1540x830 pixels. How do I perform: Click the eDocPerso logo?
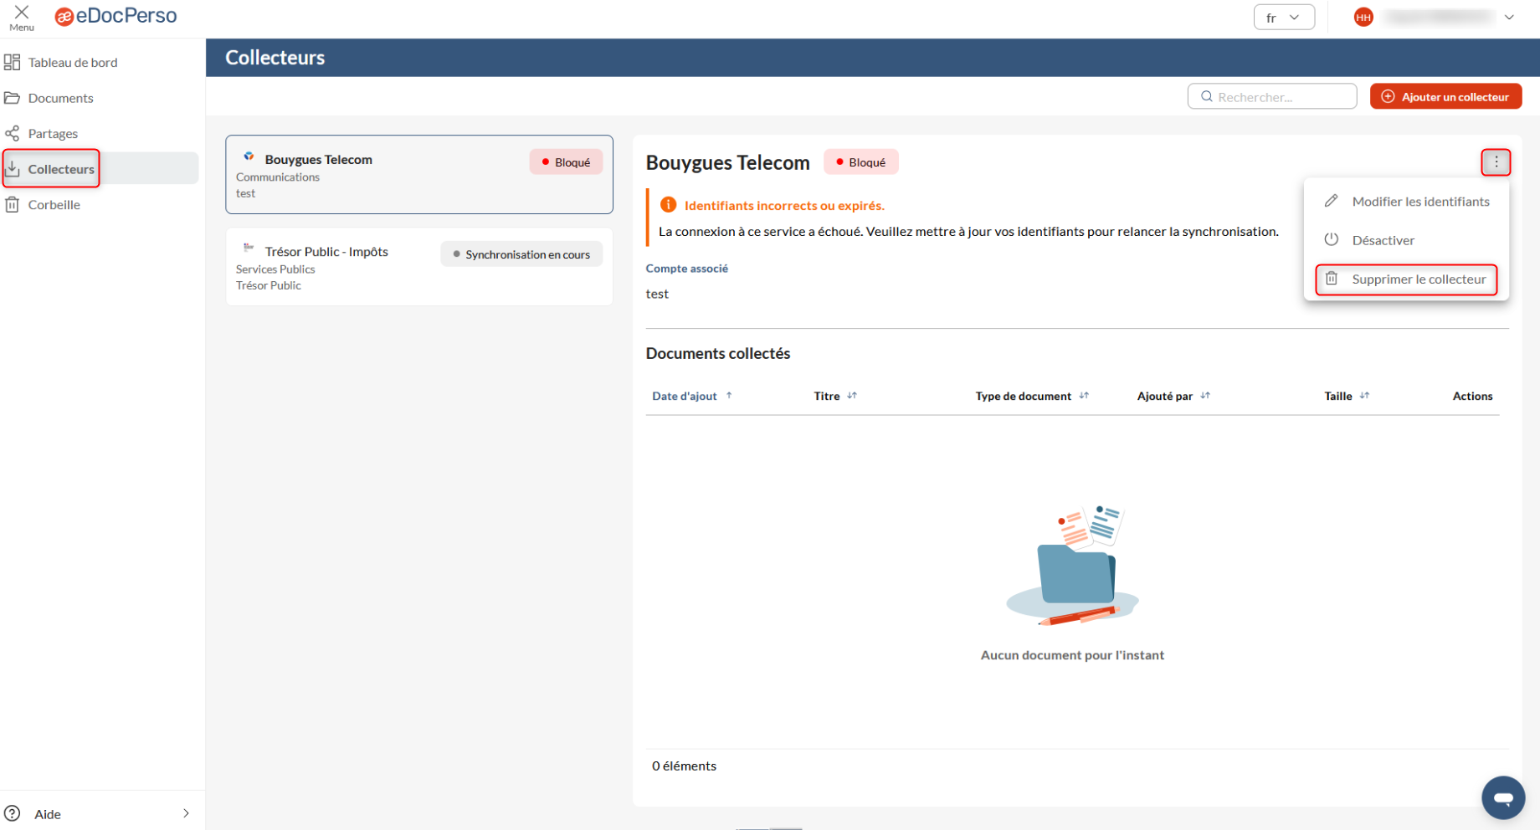click(116, 16)
